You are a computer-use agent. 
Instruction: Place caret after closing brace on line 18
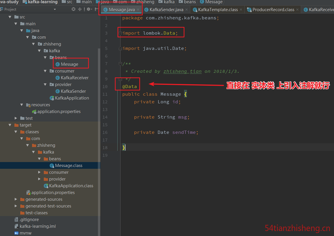tap(126, 148)
